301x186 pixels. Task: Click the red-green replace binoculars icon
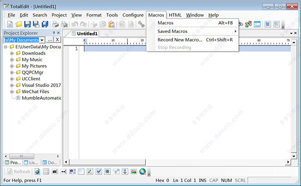tap(248, 24)
